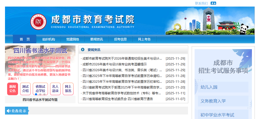This screenshot has height=119, width=259.
Task: Click the 成都市招生考试服务事项 heading
Action: pos(223,67)
